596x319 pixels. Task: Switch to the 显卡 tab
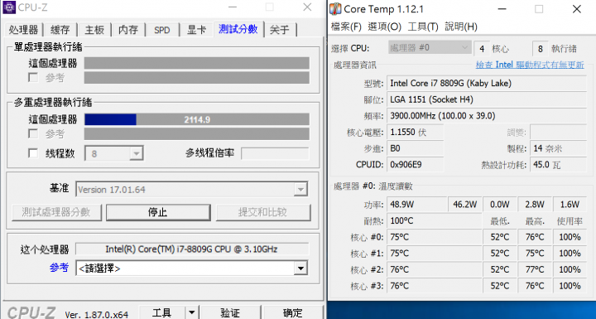[x=196, y=30]
